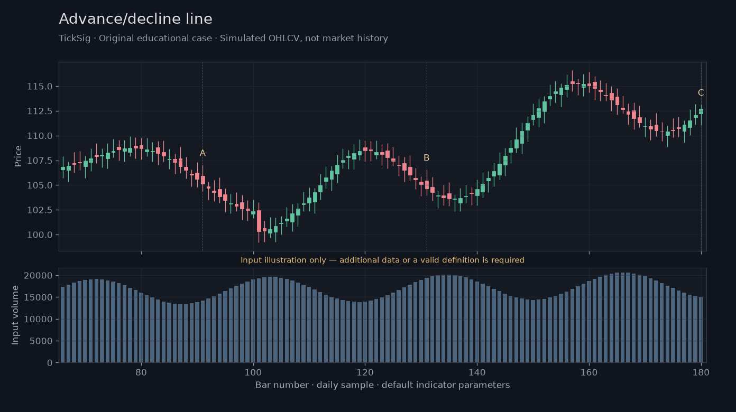Click bar number tick 80
736x412 pixels.
(x=141, y=371)
